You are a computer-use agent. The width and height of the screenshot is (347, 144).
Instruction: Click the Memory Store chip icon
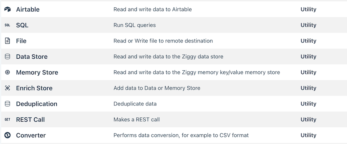tap(8, 73)
